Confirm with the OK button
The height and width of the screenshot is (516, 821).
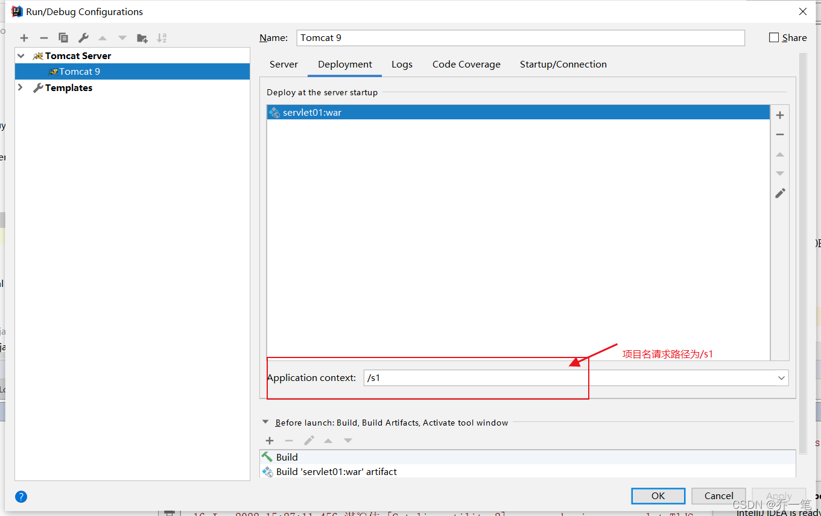click(x=658, y=496)
